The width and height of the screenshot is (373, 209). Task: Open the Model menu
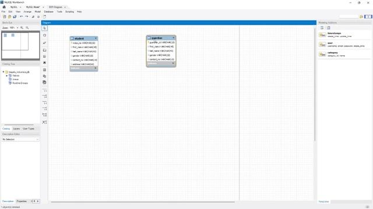tap(38, 12)
